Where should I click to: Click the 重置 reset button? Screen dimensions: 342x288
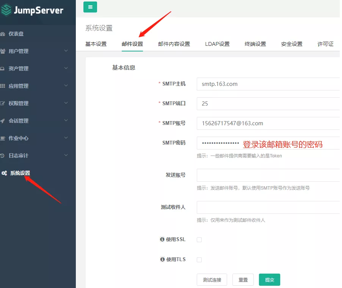click(243, 280)
